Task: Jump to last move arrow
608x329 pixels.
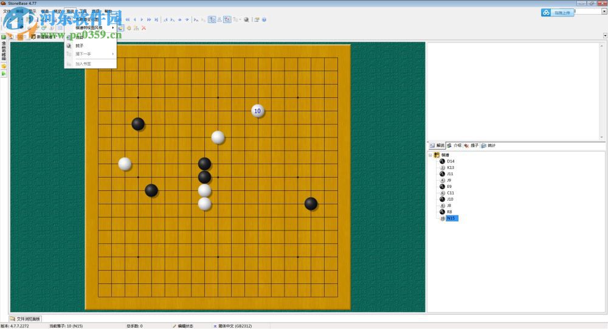Action: pyautogui.click(x=156, y=19)
